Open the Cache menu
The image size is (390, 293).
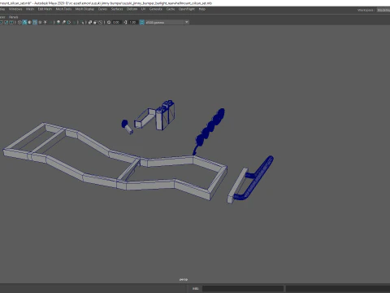[171, 9]
